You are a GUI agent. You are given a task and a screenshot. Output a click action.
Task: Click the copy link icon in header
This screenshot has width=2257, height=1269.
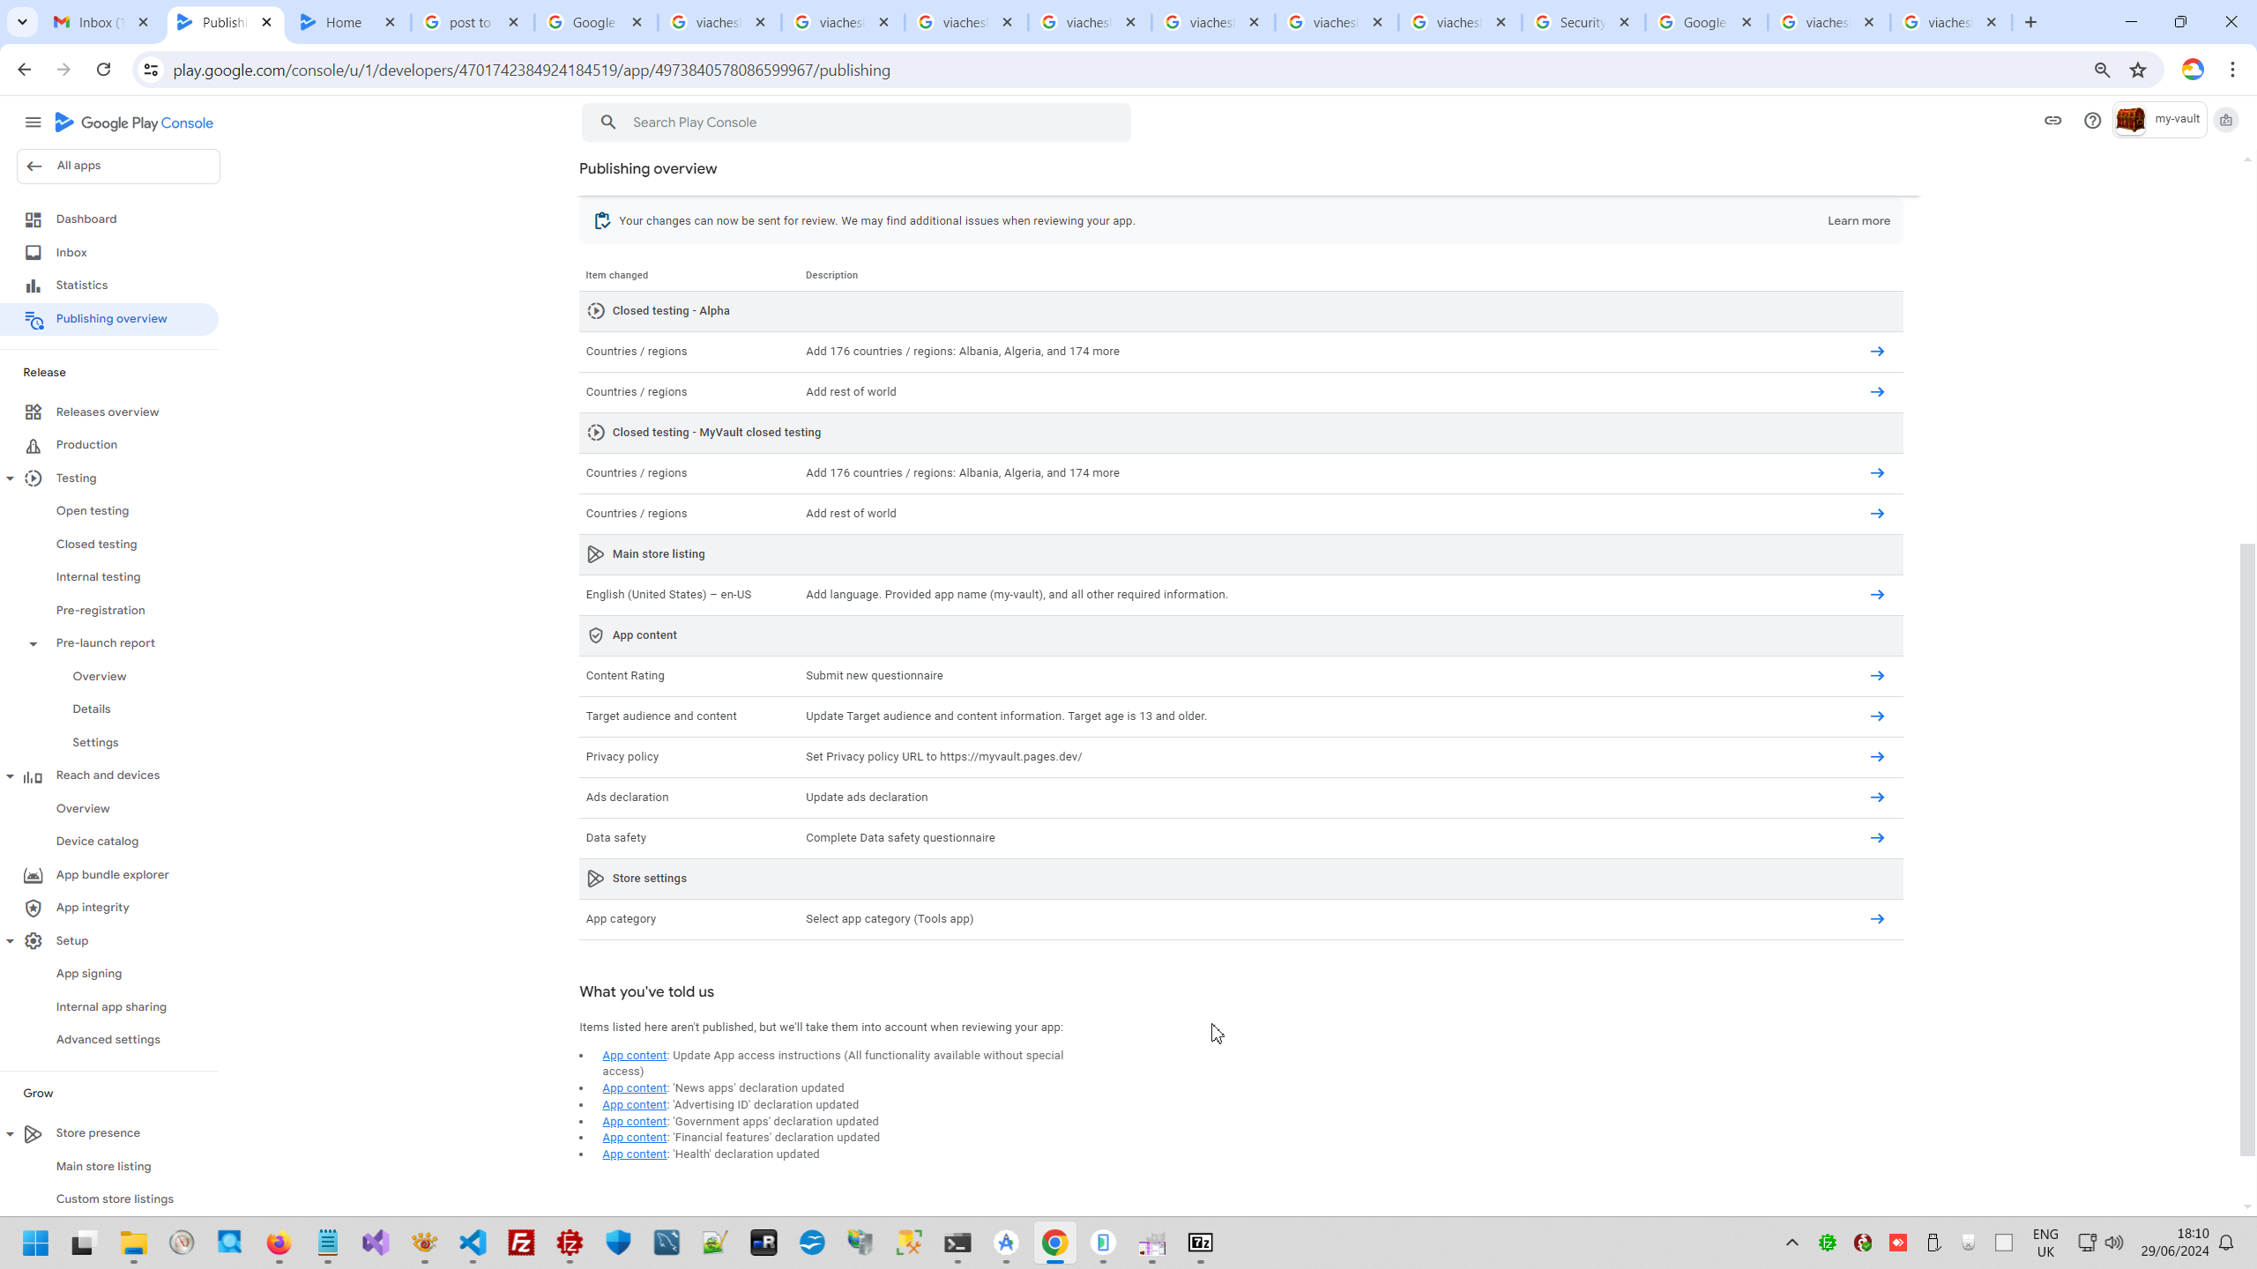coord(2052,121)
